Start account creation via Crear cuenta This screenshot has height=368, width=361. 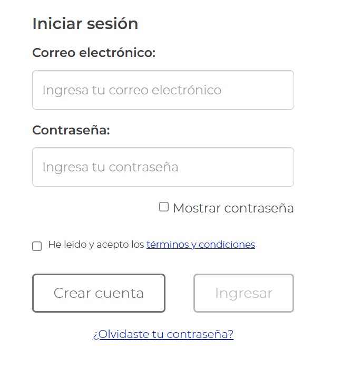coord(99,293)
